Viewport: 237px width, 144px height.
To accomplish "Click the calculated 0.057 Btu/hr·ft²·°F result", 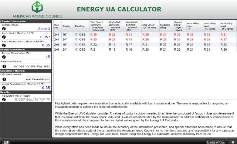I will click(32, 99).
